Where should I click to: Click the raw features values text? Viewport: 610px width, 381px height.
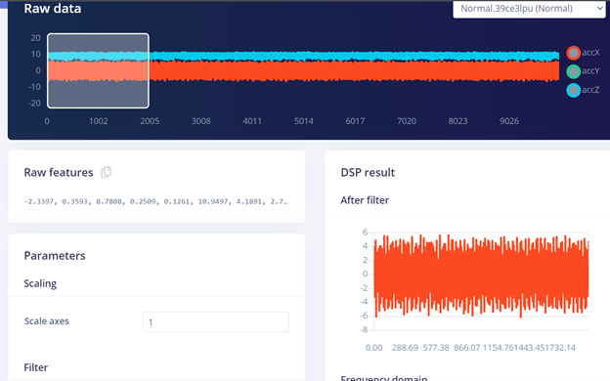point(155,201)
